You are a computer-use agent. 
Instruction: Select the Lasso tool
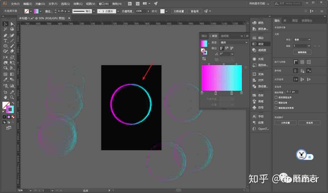(12, 29)
